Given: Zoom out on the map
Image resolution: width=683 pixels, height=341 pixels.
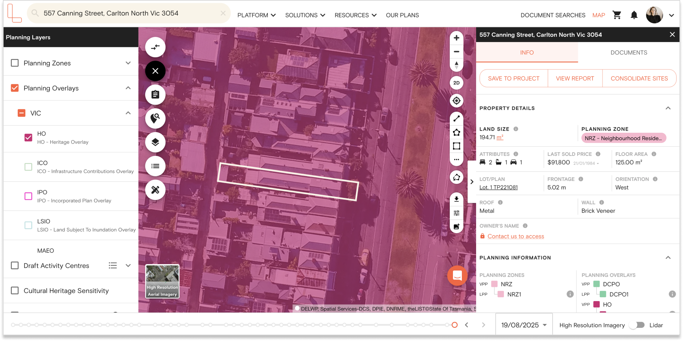Looking at the screenshot, I should [x=457, y=52].
